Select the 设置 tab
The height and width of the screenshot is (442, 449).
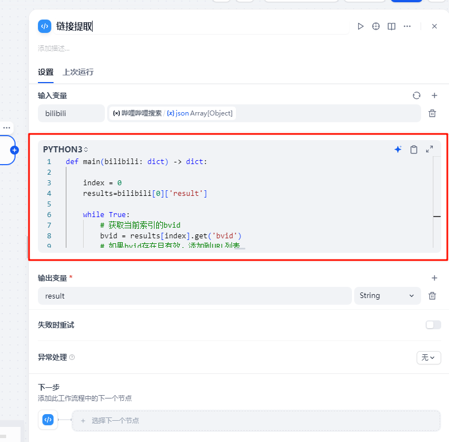click(x=46, y=72)
